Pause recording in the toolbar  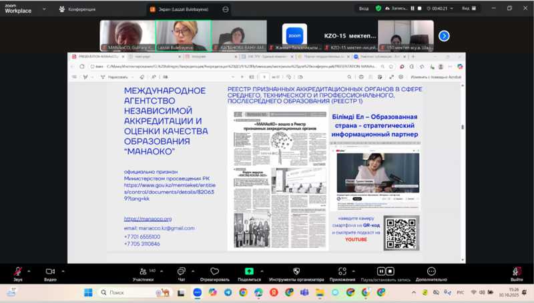pos(412,9)
